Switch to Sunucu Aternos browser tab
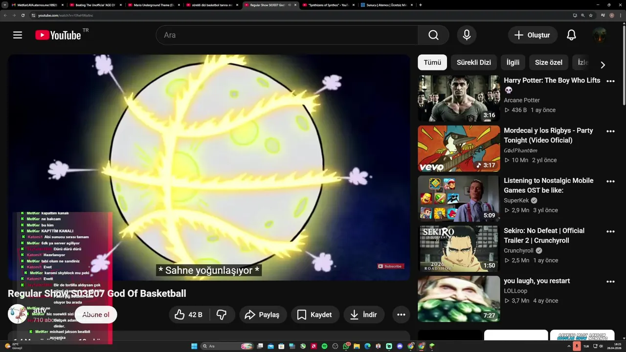The height and width of the screenshot is (352, 626). tap(386, 5)
